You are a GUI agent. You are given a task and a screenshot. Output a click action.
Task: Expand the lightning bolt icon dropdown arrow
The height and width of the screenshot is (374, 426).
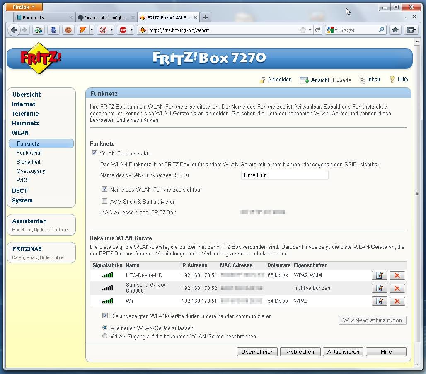click(92, 30)
